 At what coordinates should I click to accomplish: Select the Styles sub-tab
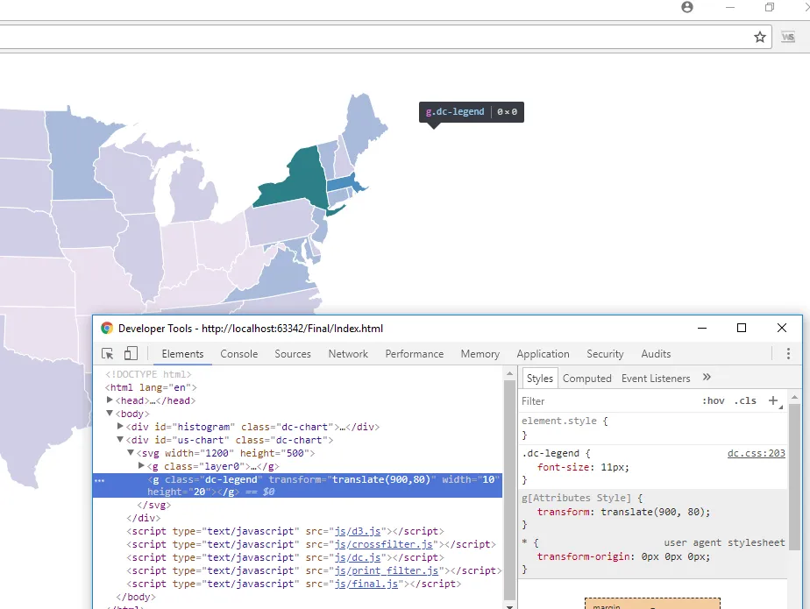(540, 379)
